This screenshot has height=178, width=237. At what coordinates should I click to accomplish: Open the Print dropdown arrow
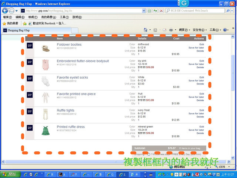[x=176, y=30]
